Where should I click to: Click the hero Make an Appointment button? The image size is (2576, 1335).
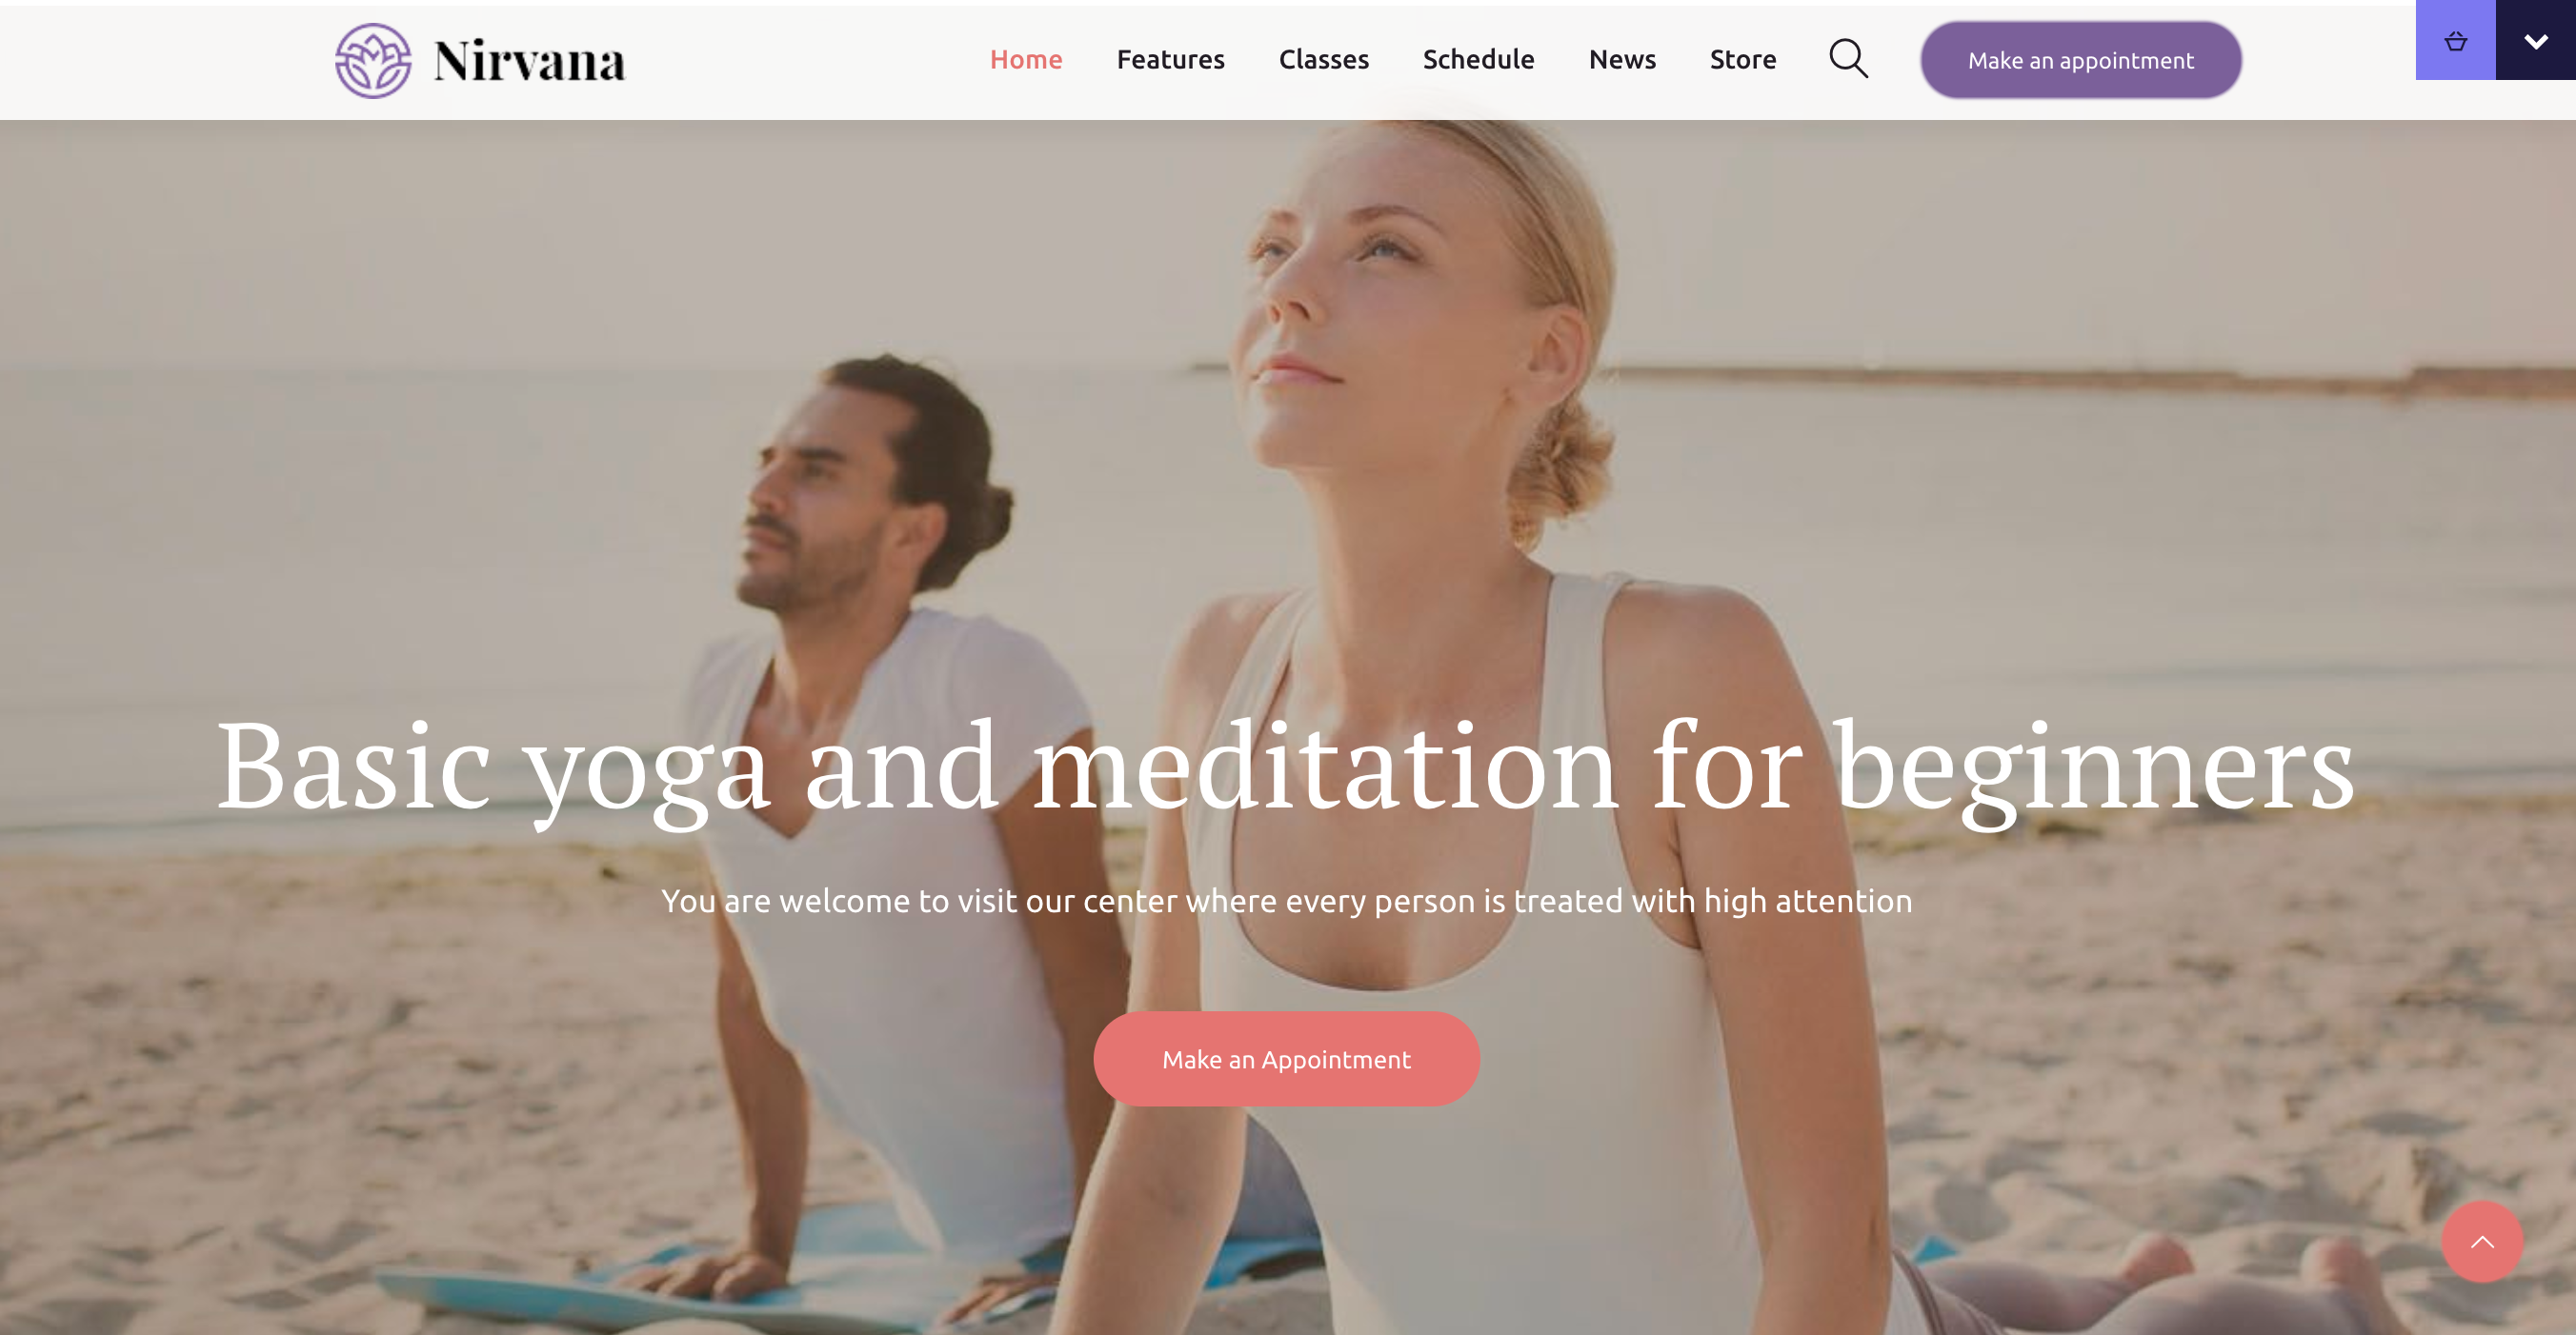[1287, 1059]
